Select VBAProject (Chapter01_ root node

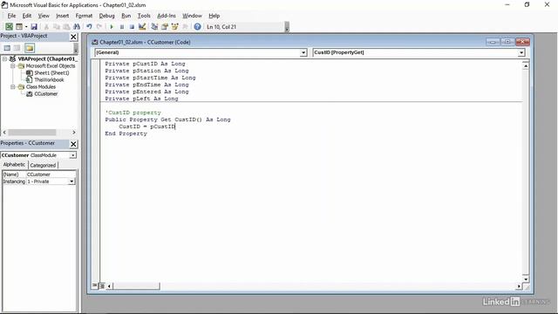pyautogui.click(x=47, y=58)
